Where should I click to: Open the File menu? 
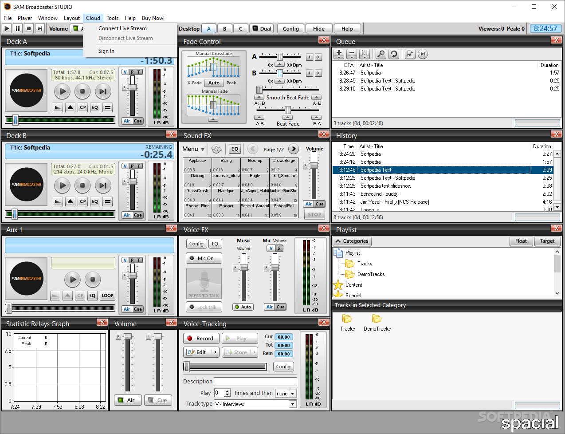tap(8, 18)
